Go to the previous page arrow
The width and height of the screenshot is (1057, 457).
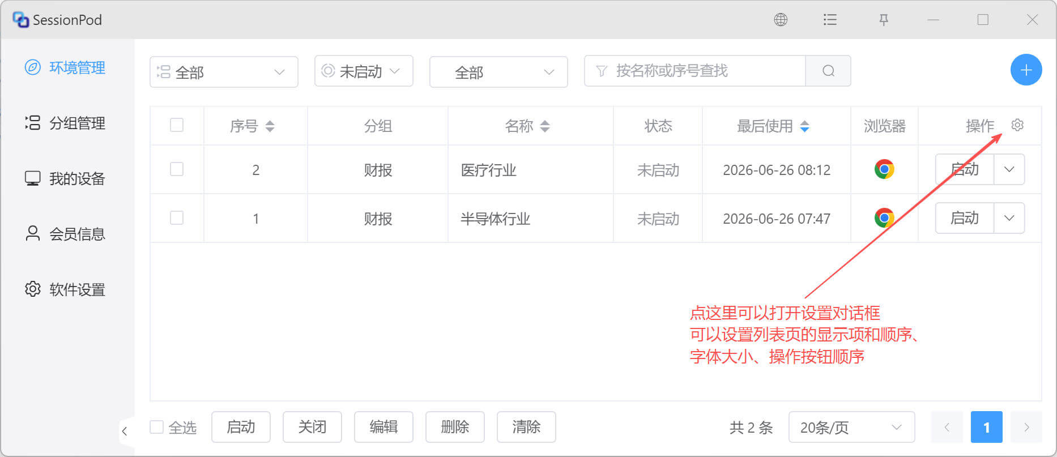coord(947,427)
